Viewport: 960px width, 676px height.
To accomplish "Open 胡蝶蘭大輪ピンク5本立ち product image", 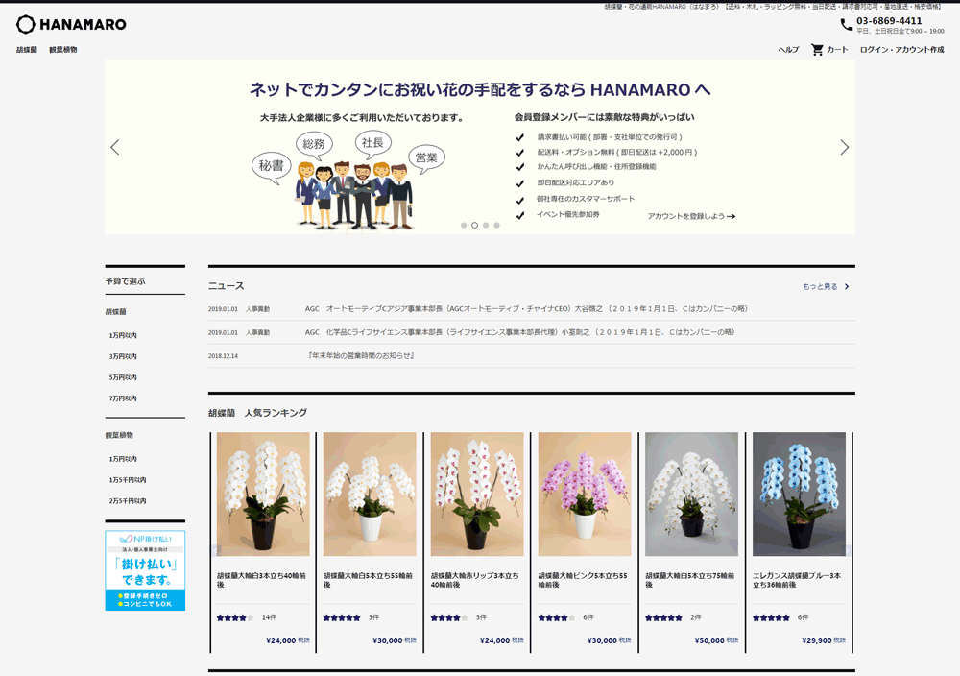I will (585, 495).
